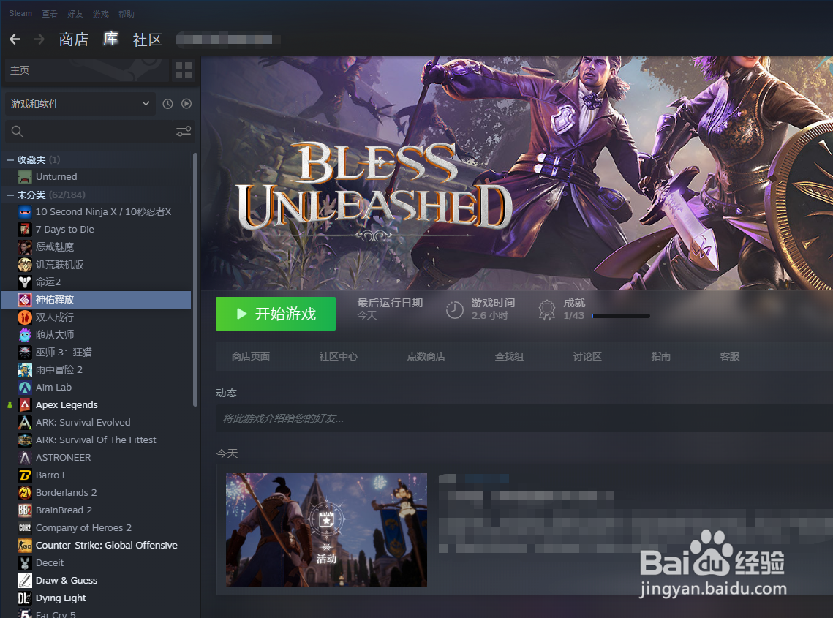Open Deceit in library list
833x618 pixels.
point(96,562)
